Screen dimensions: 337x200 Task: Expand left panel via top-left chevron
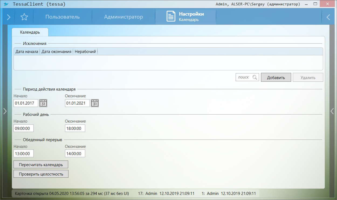[9, 17]
